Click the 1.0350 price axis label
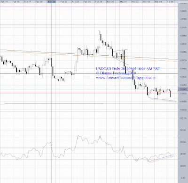 (183, 85)
